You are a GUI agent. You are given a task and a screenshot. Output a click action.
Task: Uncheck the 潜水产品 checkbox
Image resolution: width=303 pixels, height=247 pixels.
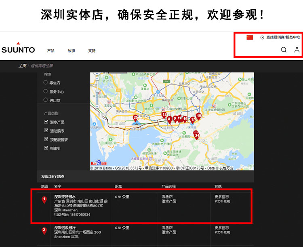click(x=46, y=121)
